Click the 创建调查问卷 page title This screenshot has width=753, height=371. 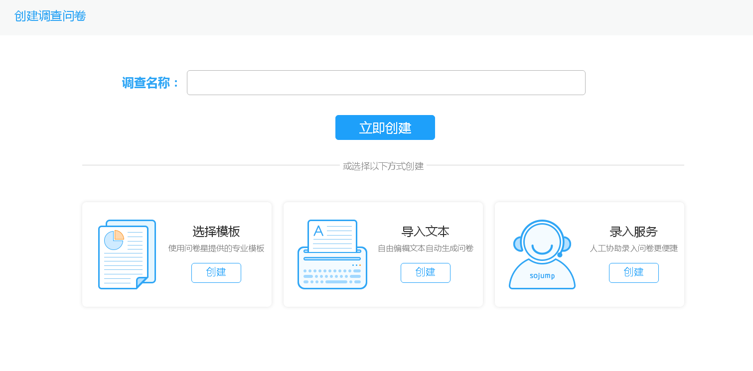point(50,16)
